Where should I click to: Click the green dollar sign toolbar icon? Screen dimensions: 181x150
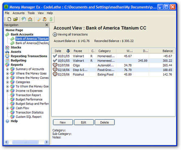tap(51, 19)
